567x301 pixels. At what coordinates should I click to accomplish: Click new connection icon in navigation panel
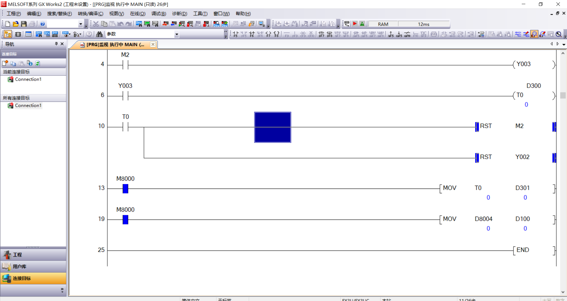coord(5,63)
